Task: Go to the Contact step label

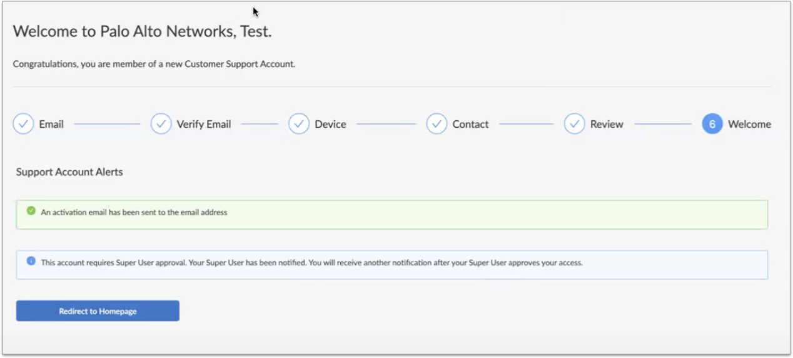Action: [x=470, y=124]
